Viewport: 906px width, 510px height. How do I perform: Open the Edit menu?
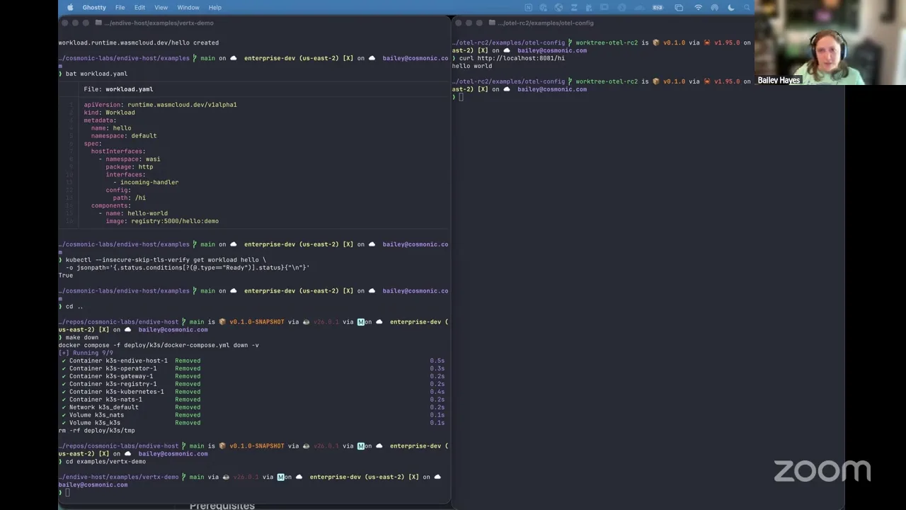point(139,7)
